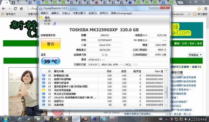The height and width of the screenshot is (122, 209).
Task: Switch to Chrome via its taskbar icon
Action: click(57, 119)
